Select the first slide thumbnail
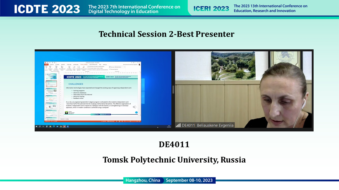Image resolution: width=339 pixels, height=190 pixels. point(51,76)
